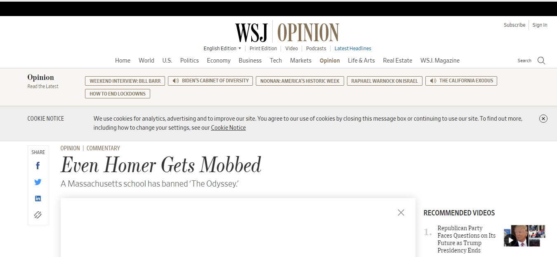Open the Markets section
The width and height of the screenshot is (557, 257).
click(301, 61)
